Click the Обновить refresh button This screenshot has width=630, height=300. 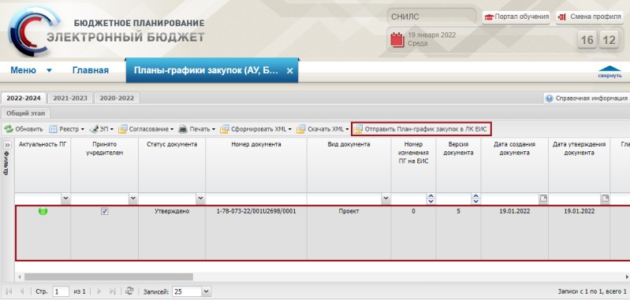click(x=24, y=129)
